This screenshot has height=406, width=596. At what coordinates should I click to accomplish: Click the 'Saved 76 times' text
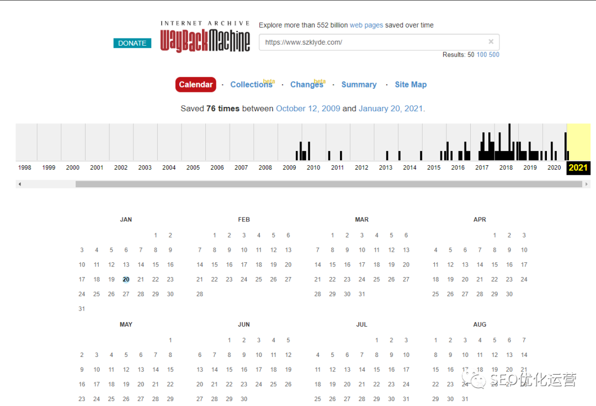click(210, 109)
